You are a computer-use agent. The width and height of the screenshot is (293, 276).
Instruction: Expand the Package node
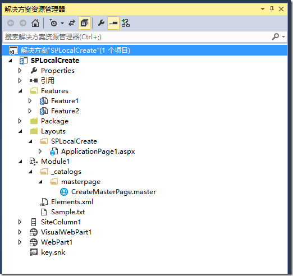(20, 121)
